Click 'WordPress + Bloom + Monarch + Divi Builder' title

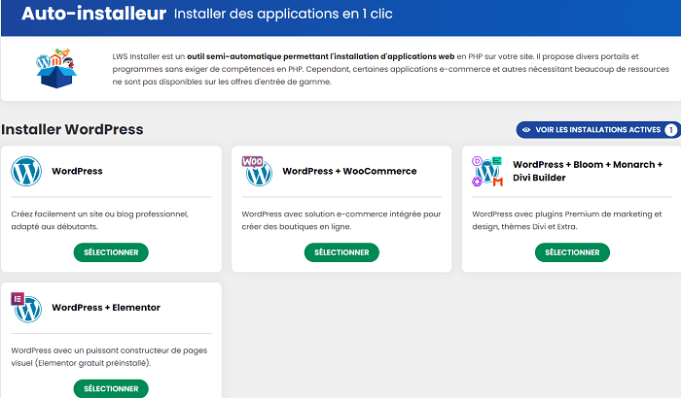[588, 171]
